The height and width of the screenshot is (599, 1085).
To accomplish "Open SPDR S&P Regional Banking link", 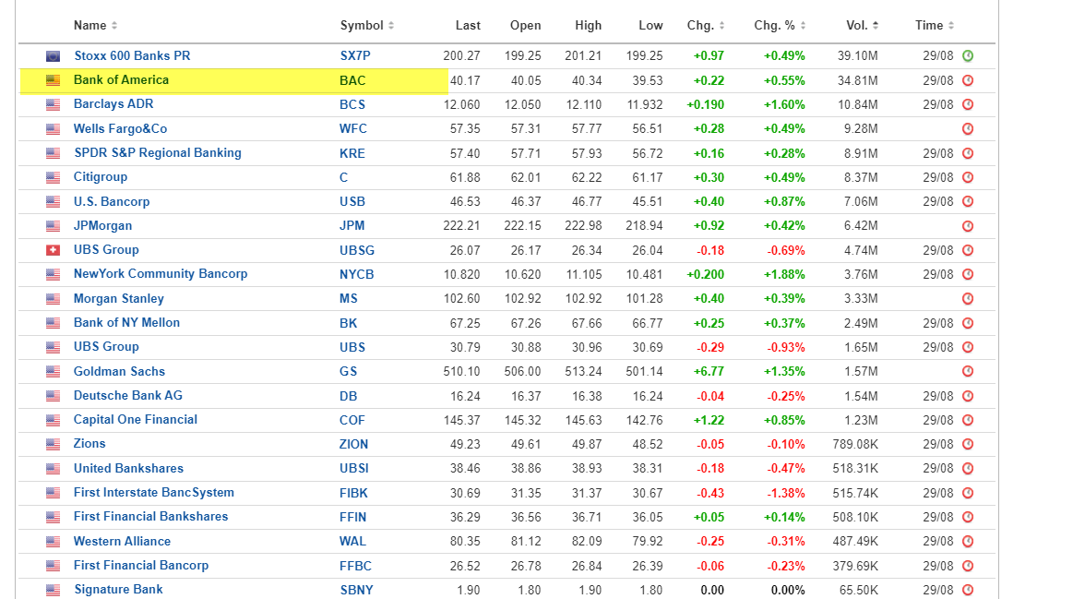I will click(158, 153).
